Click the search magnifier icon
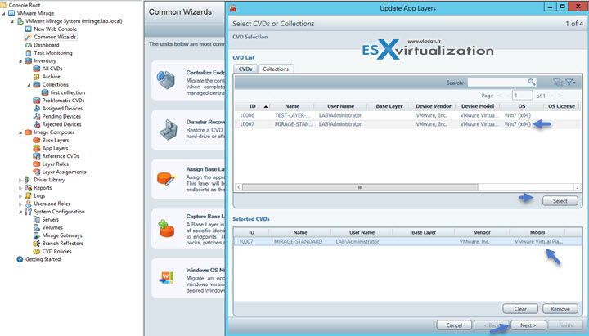 coord(531,83)
